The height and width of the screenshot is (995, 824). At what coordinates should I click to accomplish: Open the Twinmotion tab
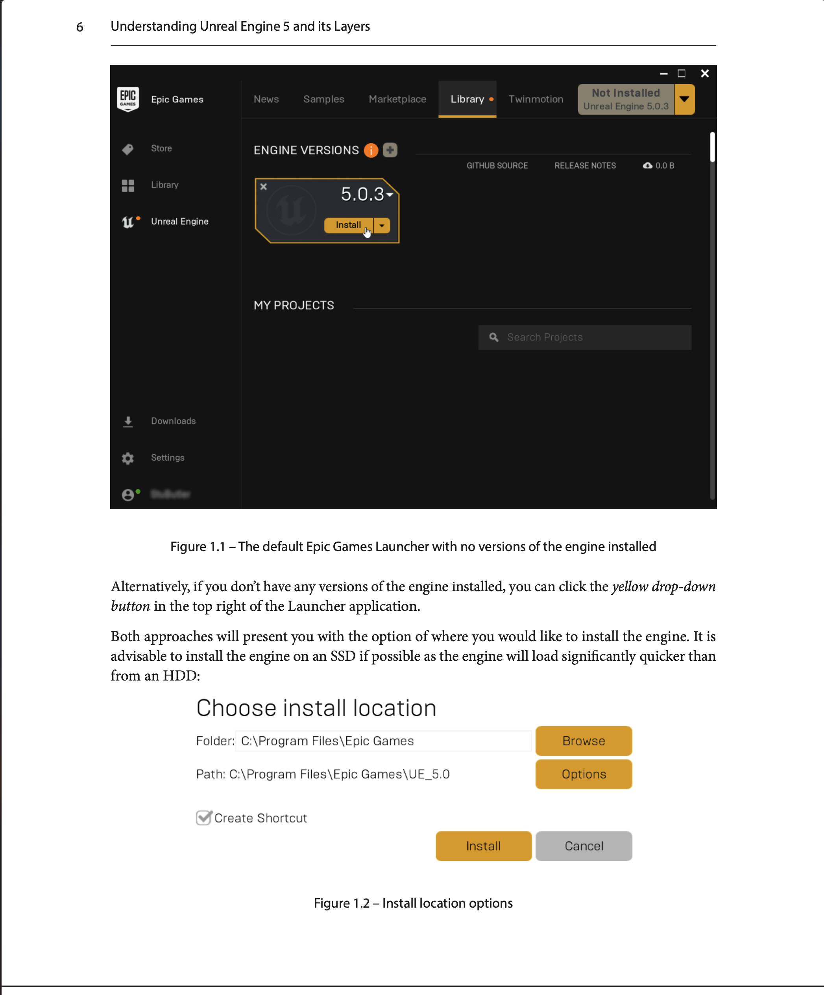click(536, 99)
